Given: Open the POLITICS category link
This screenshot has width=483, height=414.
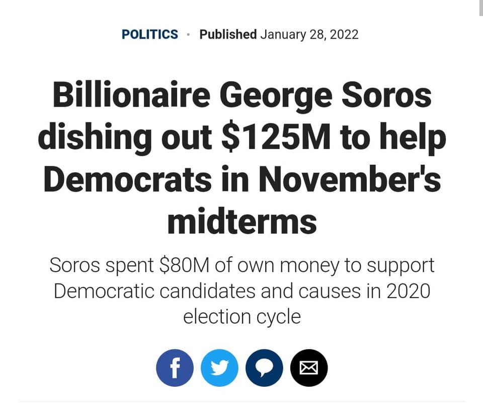Looking at the screenshot, I should tap(150, 34).
